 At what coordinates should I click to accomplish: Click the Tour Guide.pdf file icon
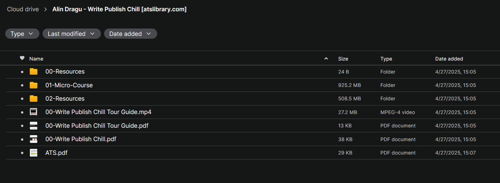click(33, 126)
